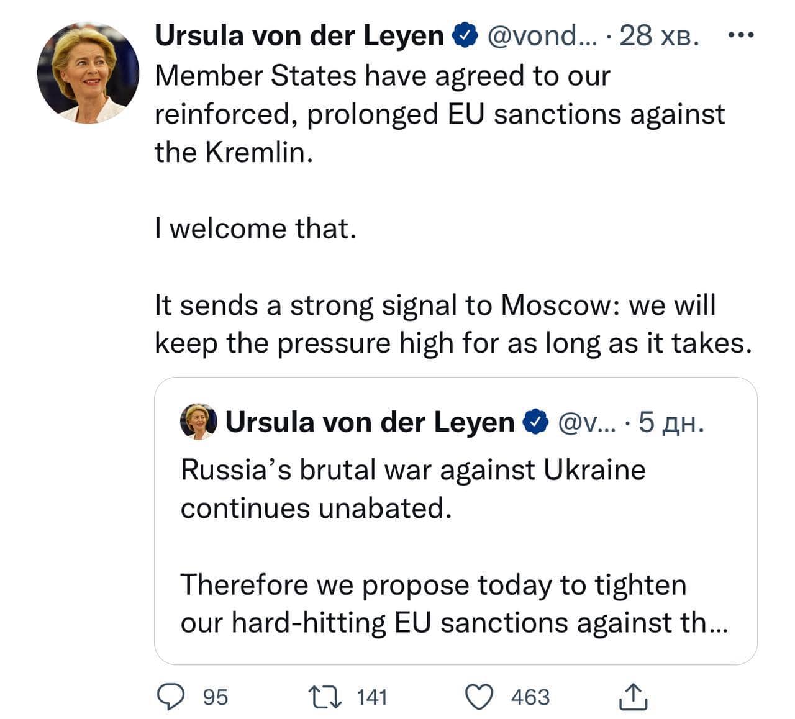Open the quoted tweet about Russia's brutal war
The image size is (795, 719).
point(455,520)
